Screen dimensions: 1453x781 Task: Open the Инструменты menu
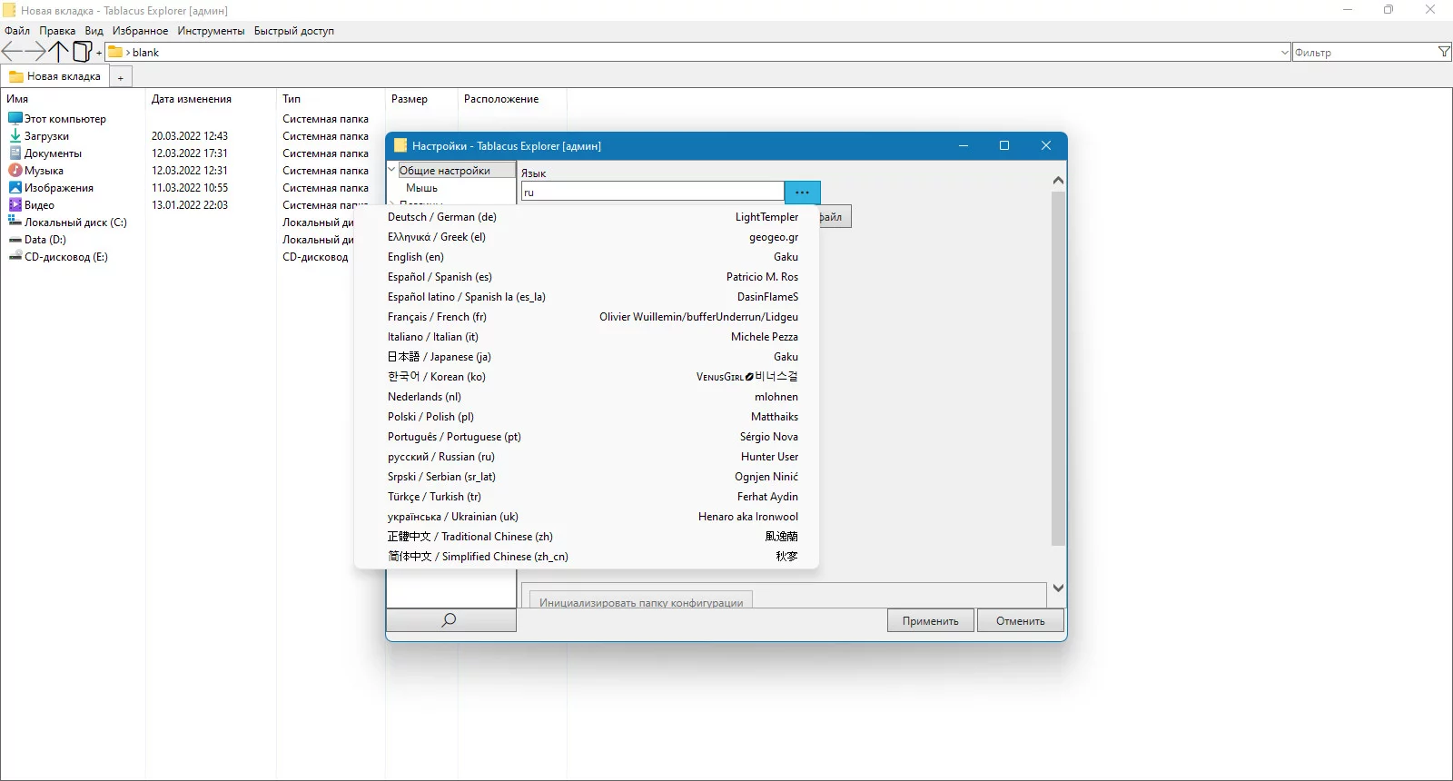[211, 31]
